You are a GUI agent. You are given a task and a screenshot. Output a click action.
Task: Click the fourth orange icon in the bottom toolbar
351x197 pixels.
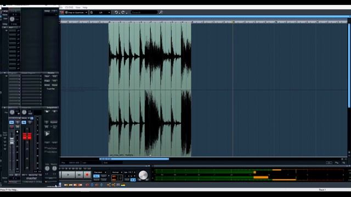pos(80,185)
